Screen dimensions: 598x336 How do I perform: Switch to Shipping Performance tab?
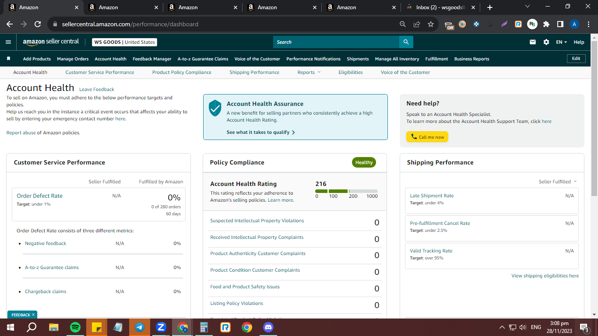254,72
